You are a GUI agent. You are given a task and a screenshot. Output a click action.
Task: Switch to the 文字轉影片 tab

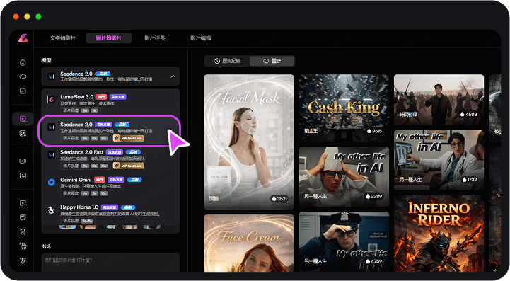click(x=63, y=38)
